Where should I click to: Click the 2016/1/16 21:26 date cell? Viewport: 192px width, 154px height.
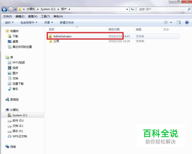119,41
